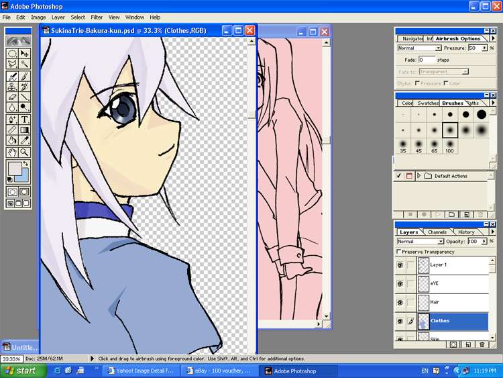Switch to the Swatches tab
Image resolution: width=503 pixels, height=378 pixels.
coord(428,103)
